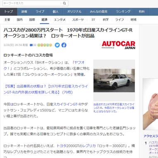158x158 pixels.
Task: Click the timestamp 3/26(日) 20:56 配信
Action: (x=16, y=45)
